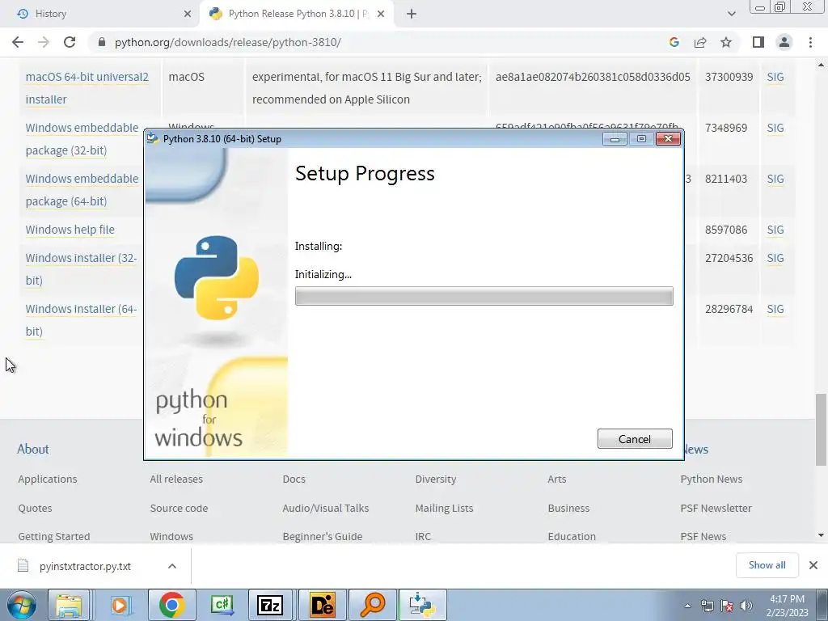
Task: Cancel the Python setup
Action: (635, 439)
